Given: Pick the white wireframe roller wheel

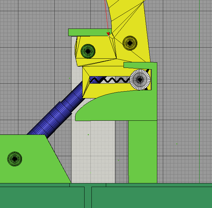Looking at the screenshot, I should pyautogui.click(x=140, y=80).
